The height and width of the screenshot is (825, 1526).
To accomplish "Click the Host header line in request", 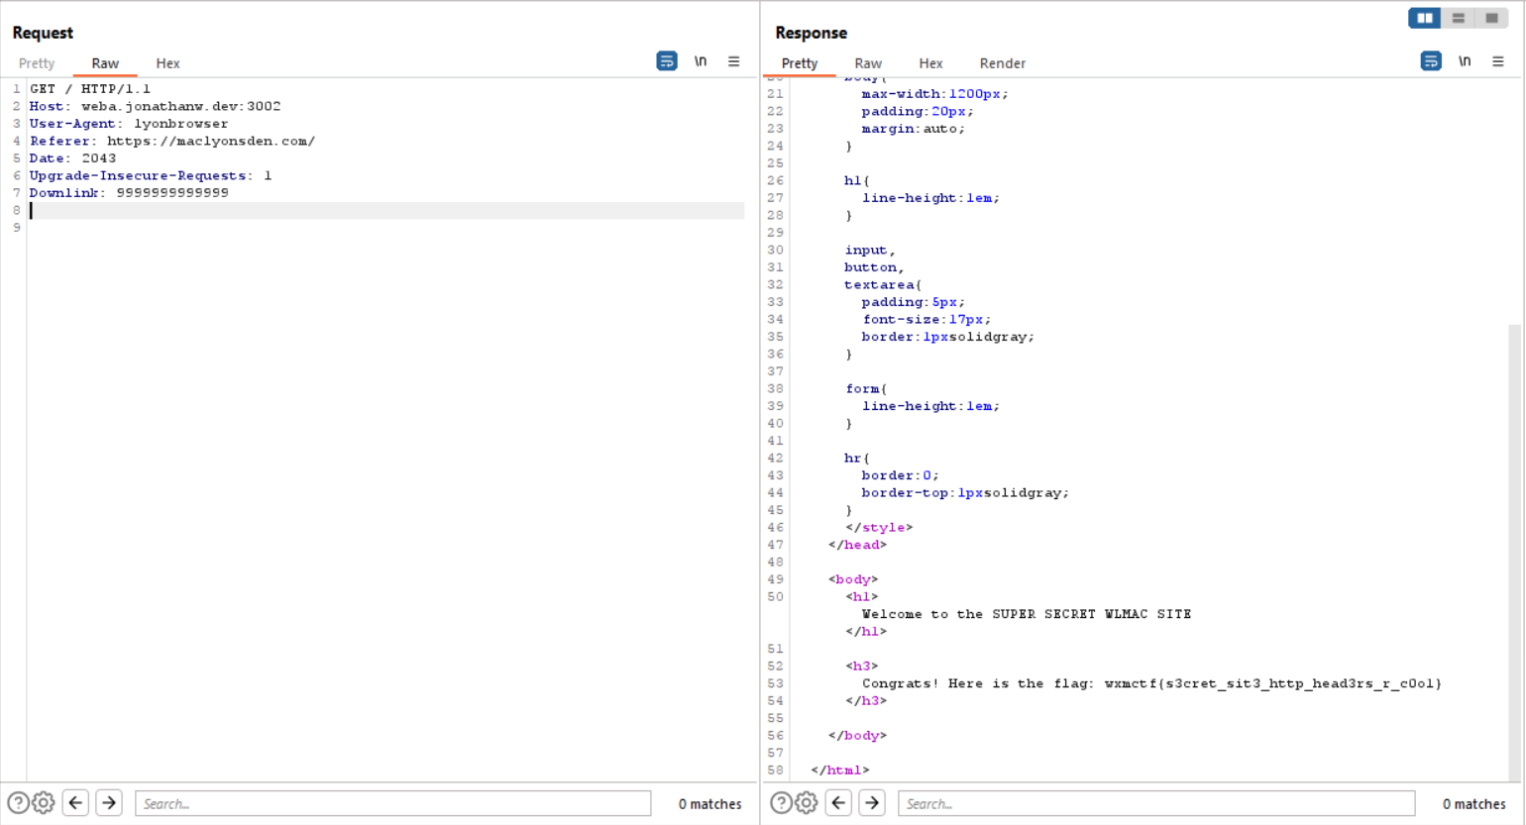I will [x=155, y=106].
